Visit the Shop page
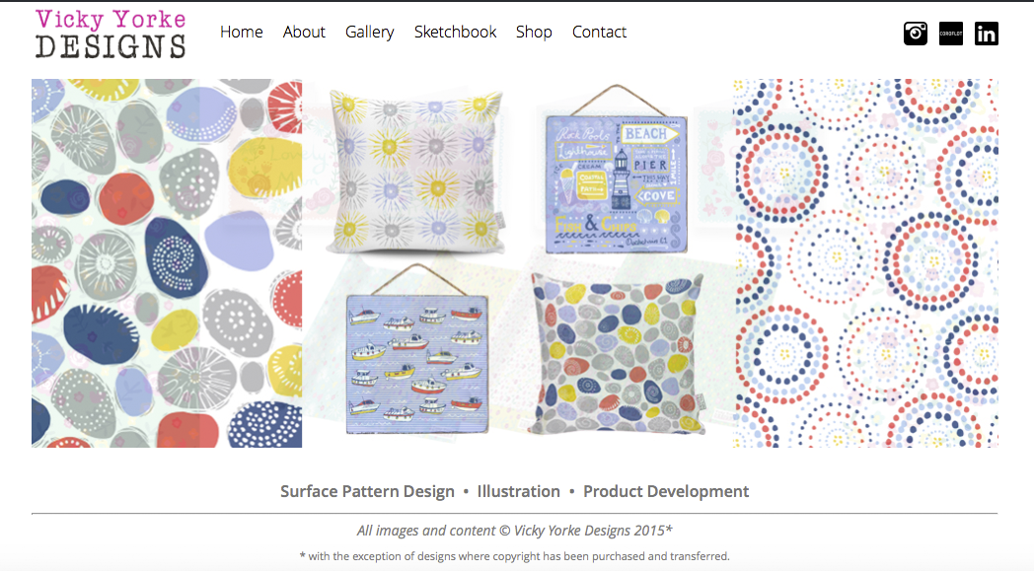Viewport: 1034px width, 571px height. tap(534, 32)
